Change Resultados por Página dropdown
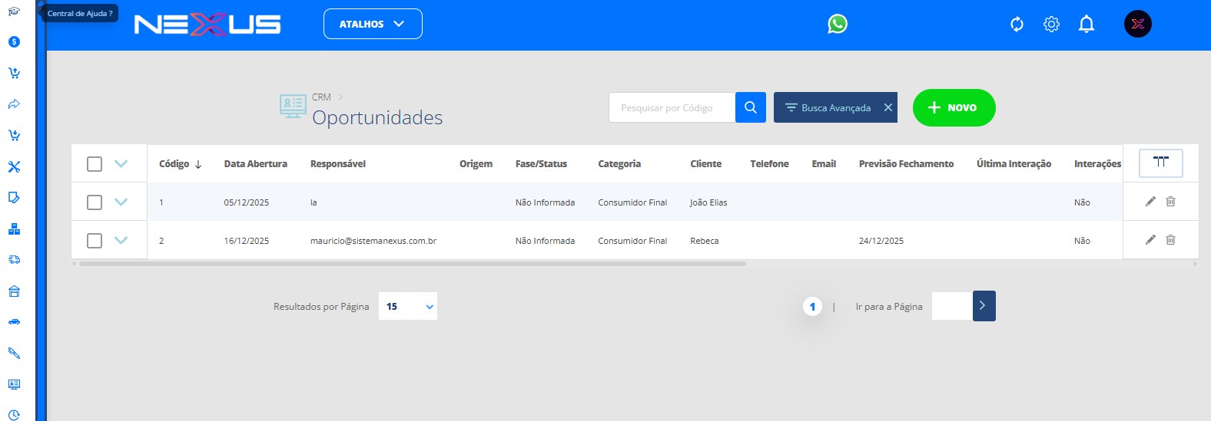This screenshot has width=1211, height=421. click(x=408, y=307)
